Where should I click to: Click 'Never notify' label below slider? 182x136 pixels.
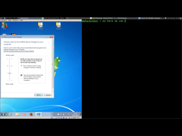coord(10,84)
